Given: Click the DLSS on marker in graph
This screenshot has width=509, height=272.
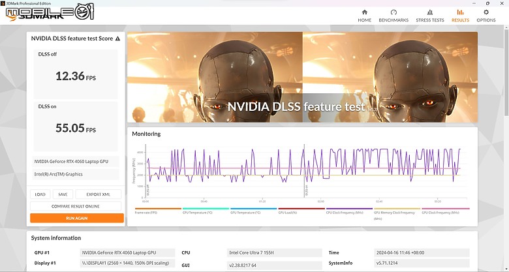Looking at the screenshot, I should click(x=306, y=191).
